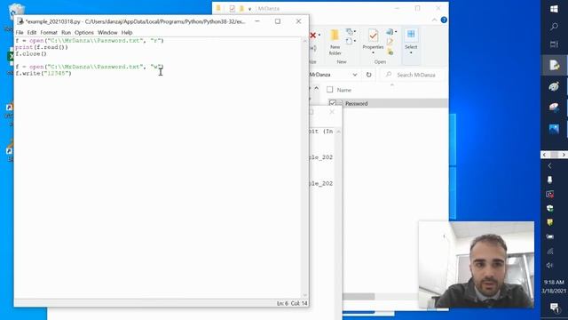Click the screen recorder tray icon
This screenshot has height=320, width=568.
click(549, 194)
